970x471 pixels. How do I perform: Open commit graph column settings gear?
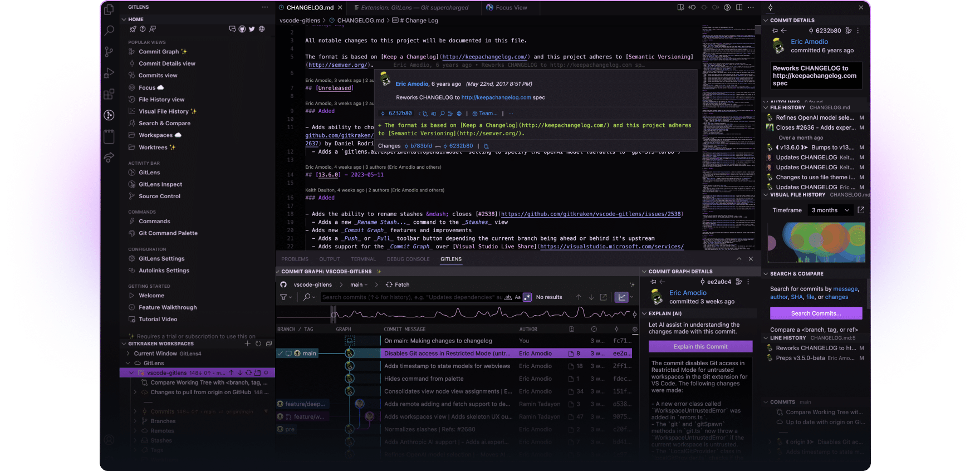[x=635, y=329]
